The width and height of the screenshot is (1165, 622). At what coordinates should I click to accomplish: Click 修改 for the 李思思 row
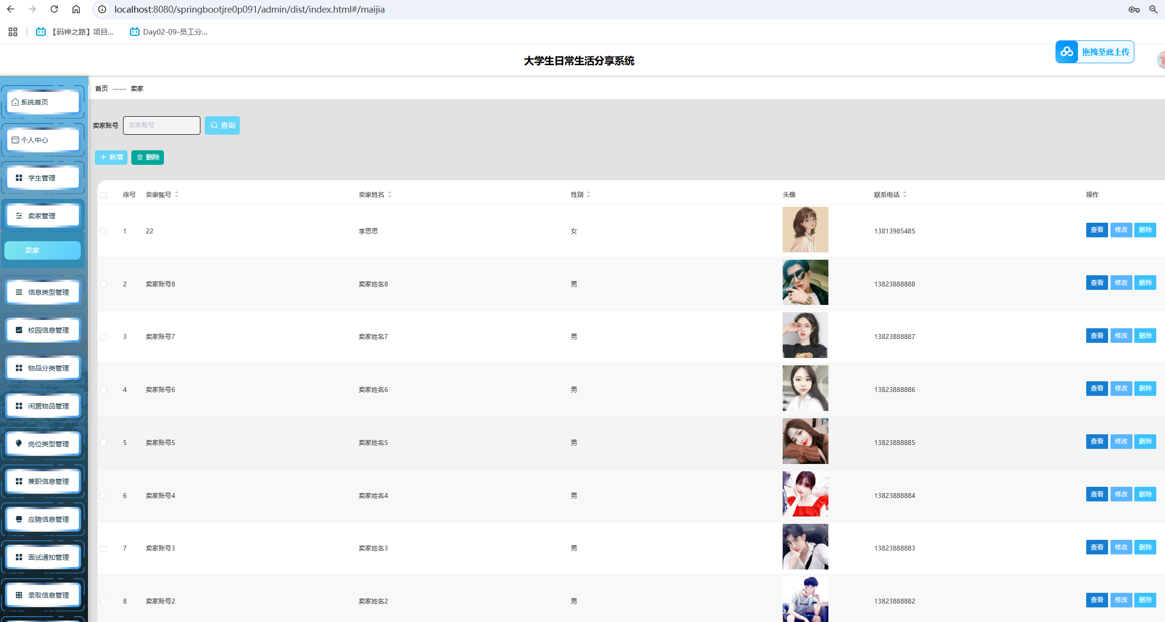point(1121,230)
